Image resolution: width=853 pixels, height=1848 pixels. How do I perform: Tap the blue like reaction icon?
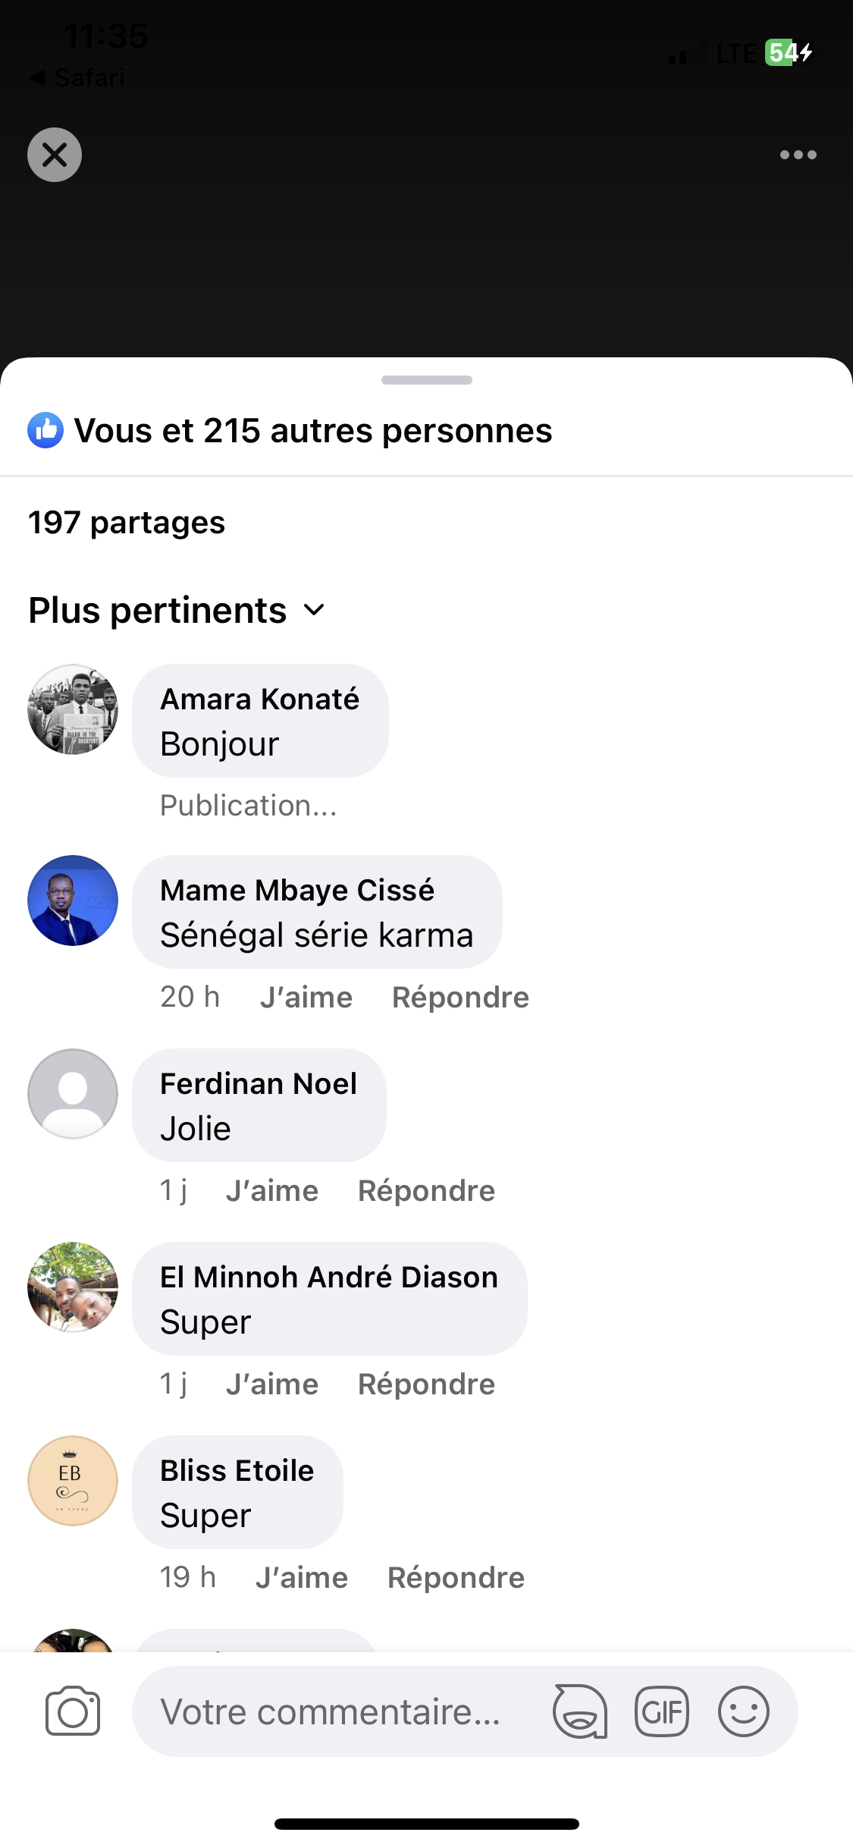point(45,430)
